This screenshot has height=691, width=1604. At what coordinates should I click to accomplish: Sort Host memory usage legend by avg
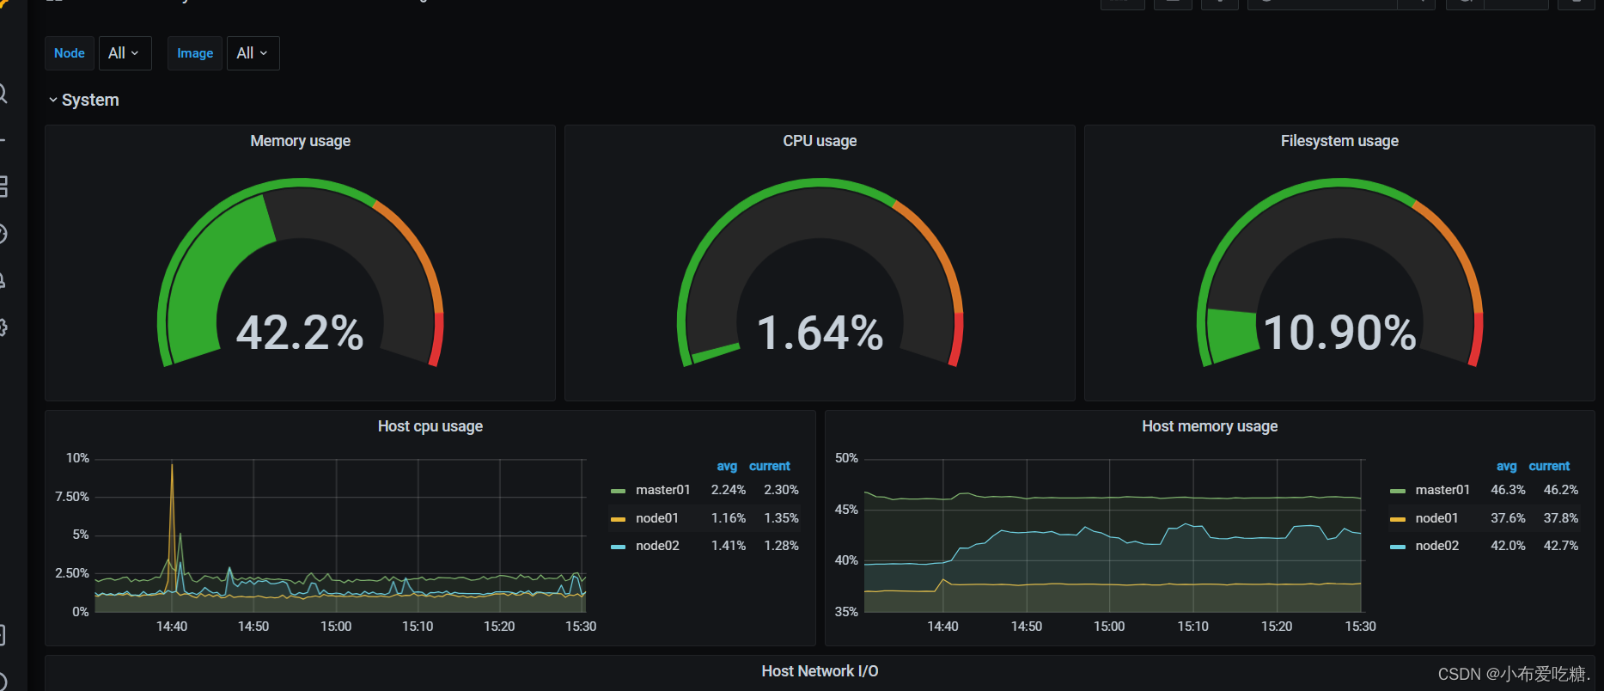[1507, 466]
